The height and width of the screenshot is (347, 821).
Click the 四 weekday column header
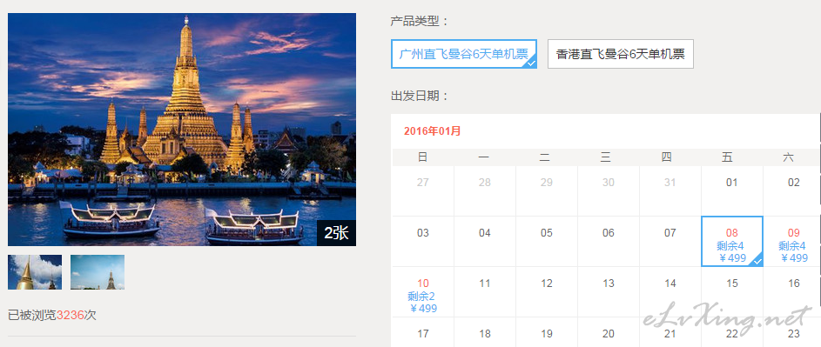[x=667, y=157]
